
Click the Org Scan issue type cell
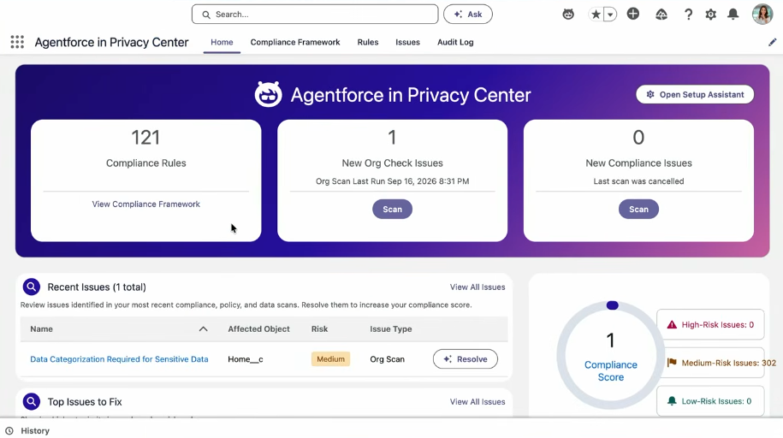coord(387,359)
